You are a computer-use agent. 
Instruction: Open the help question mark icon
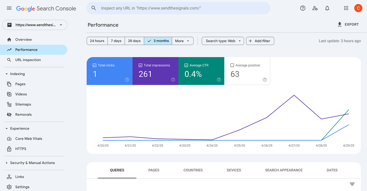[303, 8]
